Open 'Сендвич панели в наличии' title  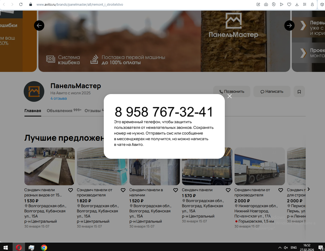point(146,193)
